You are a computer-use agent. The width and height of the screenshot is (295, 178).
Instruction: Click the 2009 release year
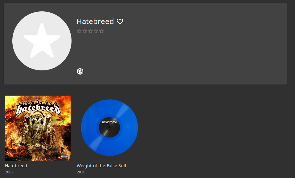click(x=9, y=172)
